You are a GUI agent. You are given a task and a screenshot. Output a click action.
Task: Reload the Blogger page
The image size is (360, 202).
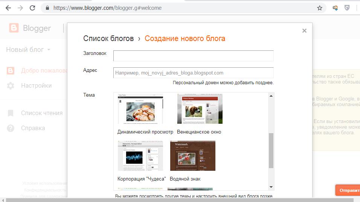[32, 8]
